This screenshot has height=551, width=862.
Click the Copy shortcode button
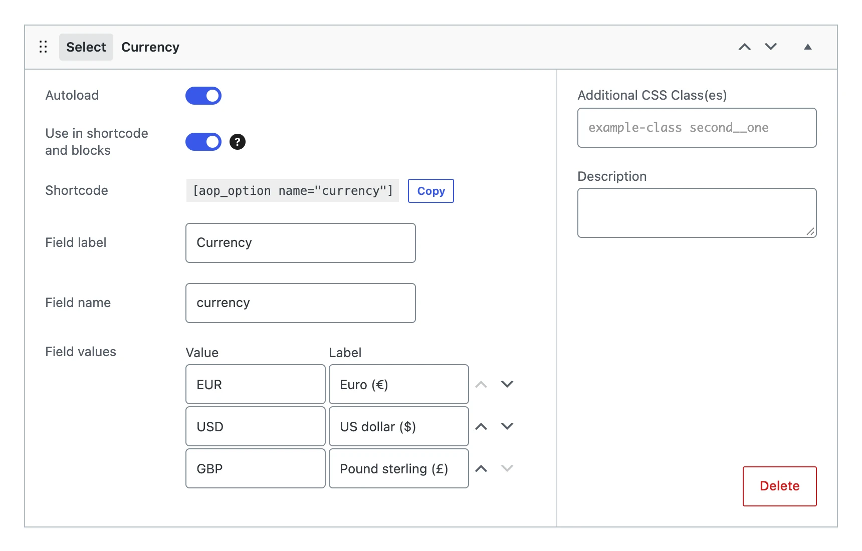pos(431,191)
